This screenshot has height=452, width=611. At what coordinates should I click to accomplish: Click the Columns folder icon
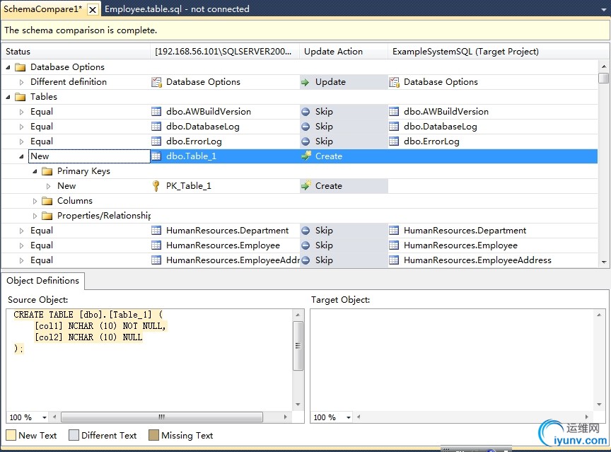point(47,201)
